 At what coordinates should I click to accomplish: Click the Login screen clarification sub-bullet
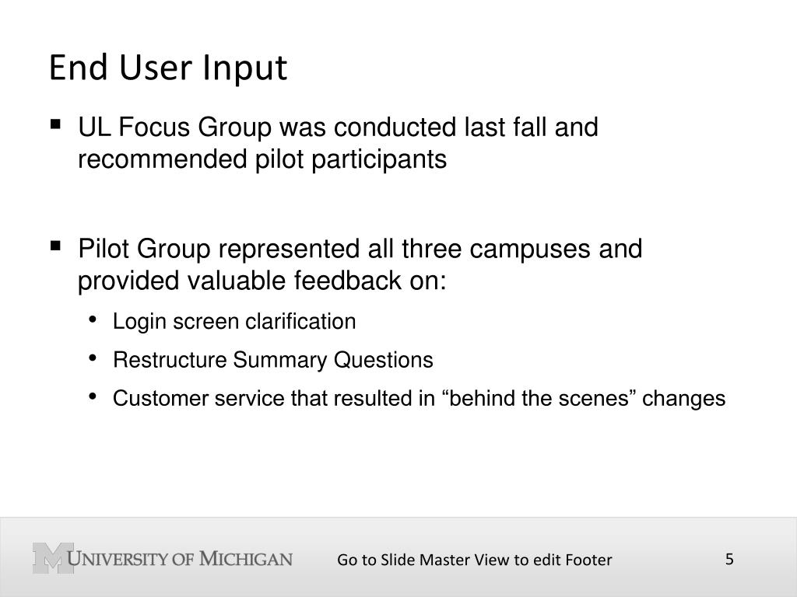point(234,321)
